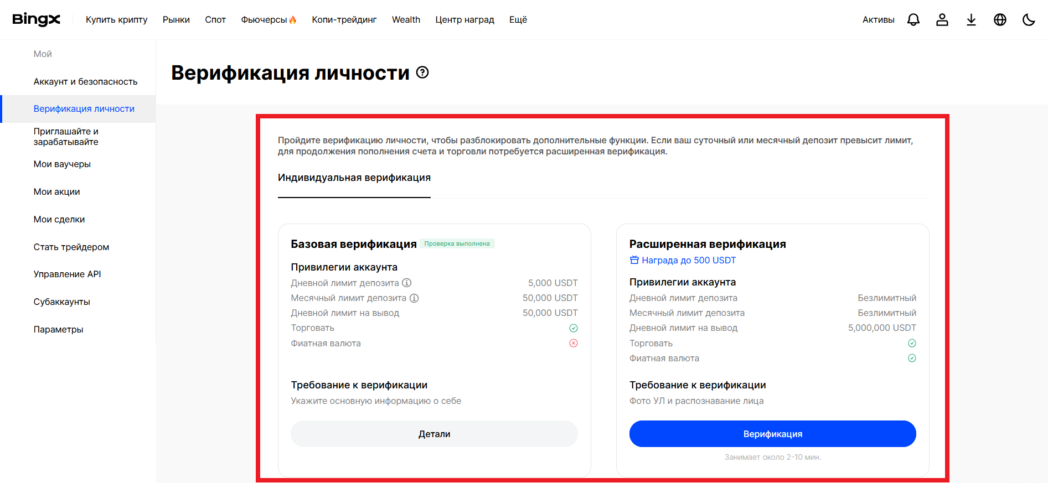Click info icon next to Дневной лимит депозита
Viewport: 1048px width, 483px height.
point(407,283)
